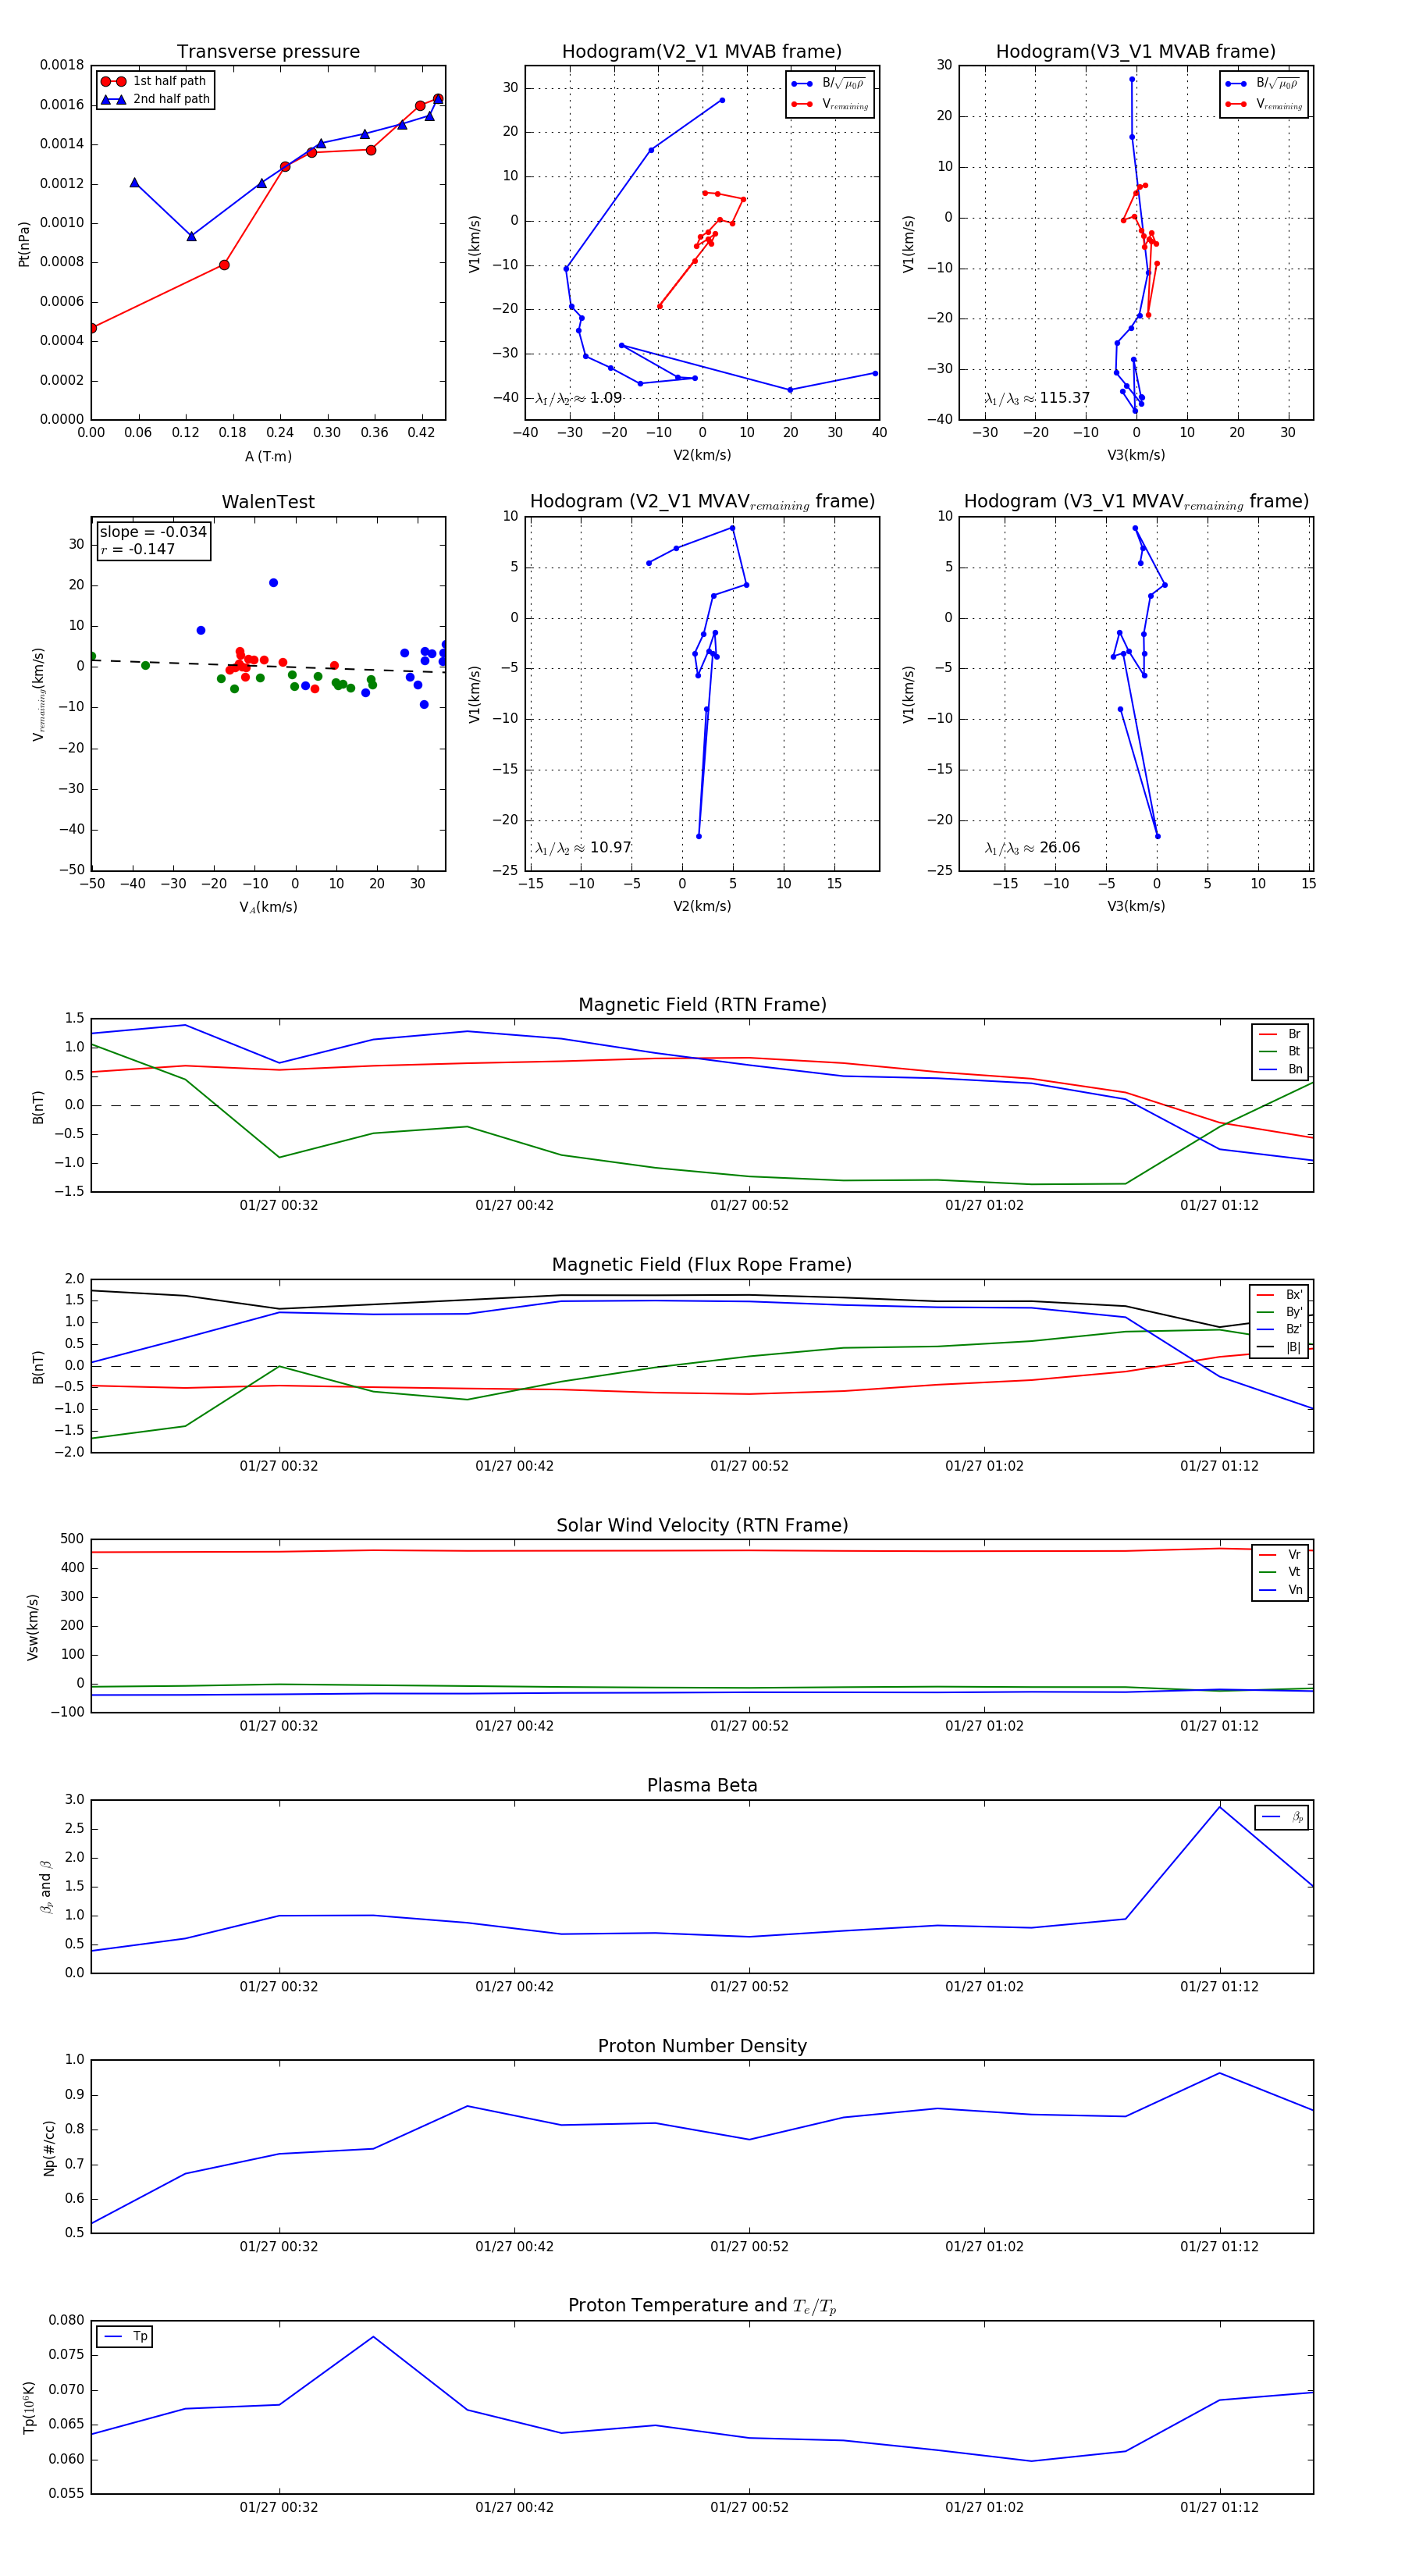The width and height of the screenshot is (1405, 2576).
Task: Click the "Hodogram(V2_V1 MVAB frame)" title
Action: pos(702,52)
